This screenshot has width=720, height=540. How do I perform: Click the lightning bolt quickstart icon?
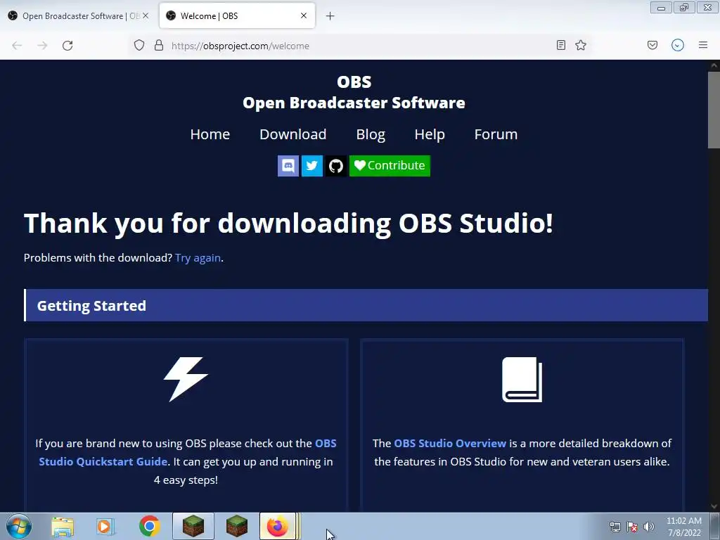(186, 379)
